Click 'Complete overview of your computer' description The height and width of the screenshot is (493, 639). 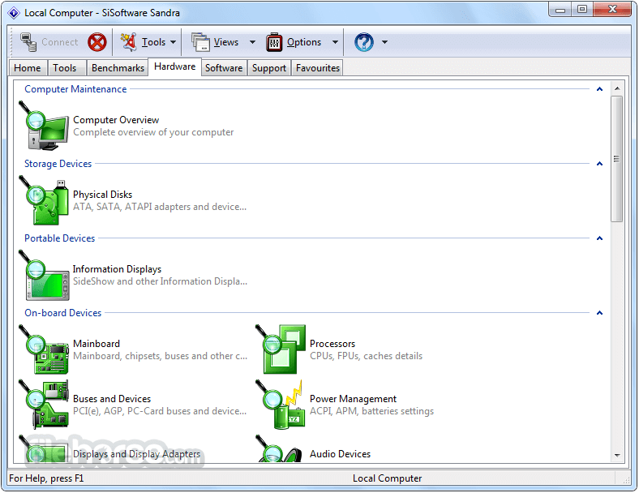(153, 132)
